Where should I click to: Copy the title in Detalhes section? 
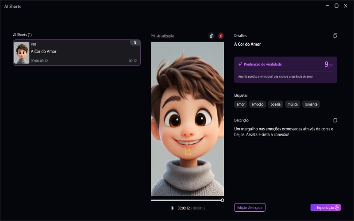pyautogui.click(x=335, y=35)
